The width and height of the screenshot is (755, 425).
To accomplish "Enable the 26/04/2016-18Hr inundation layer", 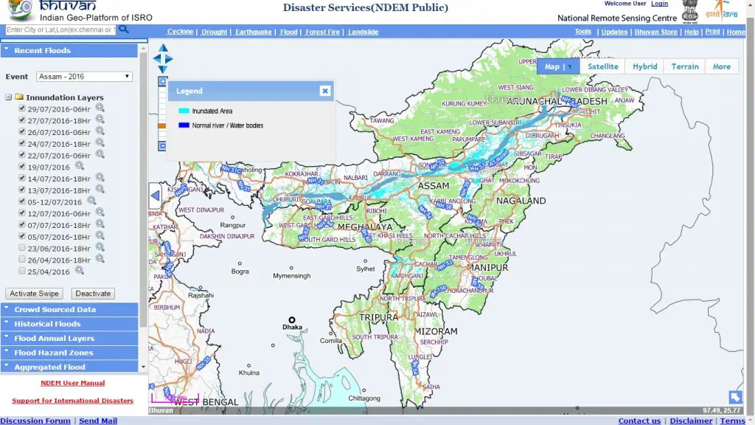I will coord(21,259).
